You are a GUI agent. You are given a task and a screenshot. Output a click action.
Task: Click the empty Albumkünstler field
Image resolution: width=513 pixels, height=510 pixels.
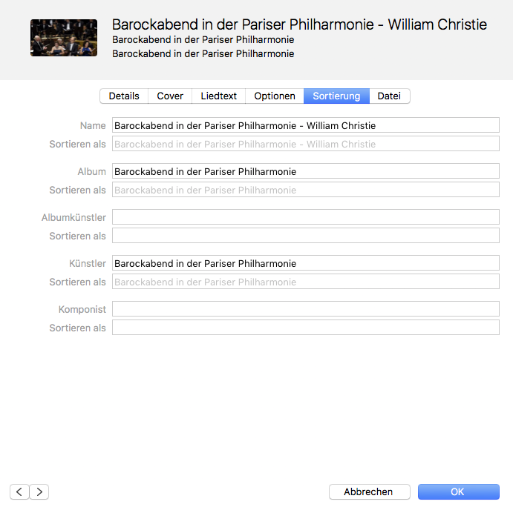305,218
